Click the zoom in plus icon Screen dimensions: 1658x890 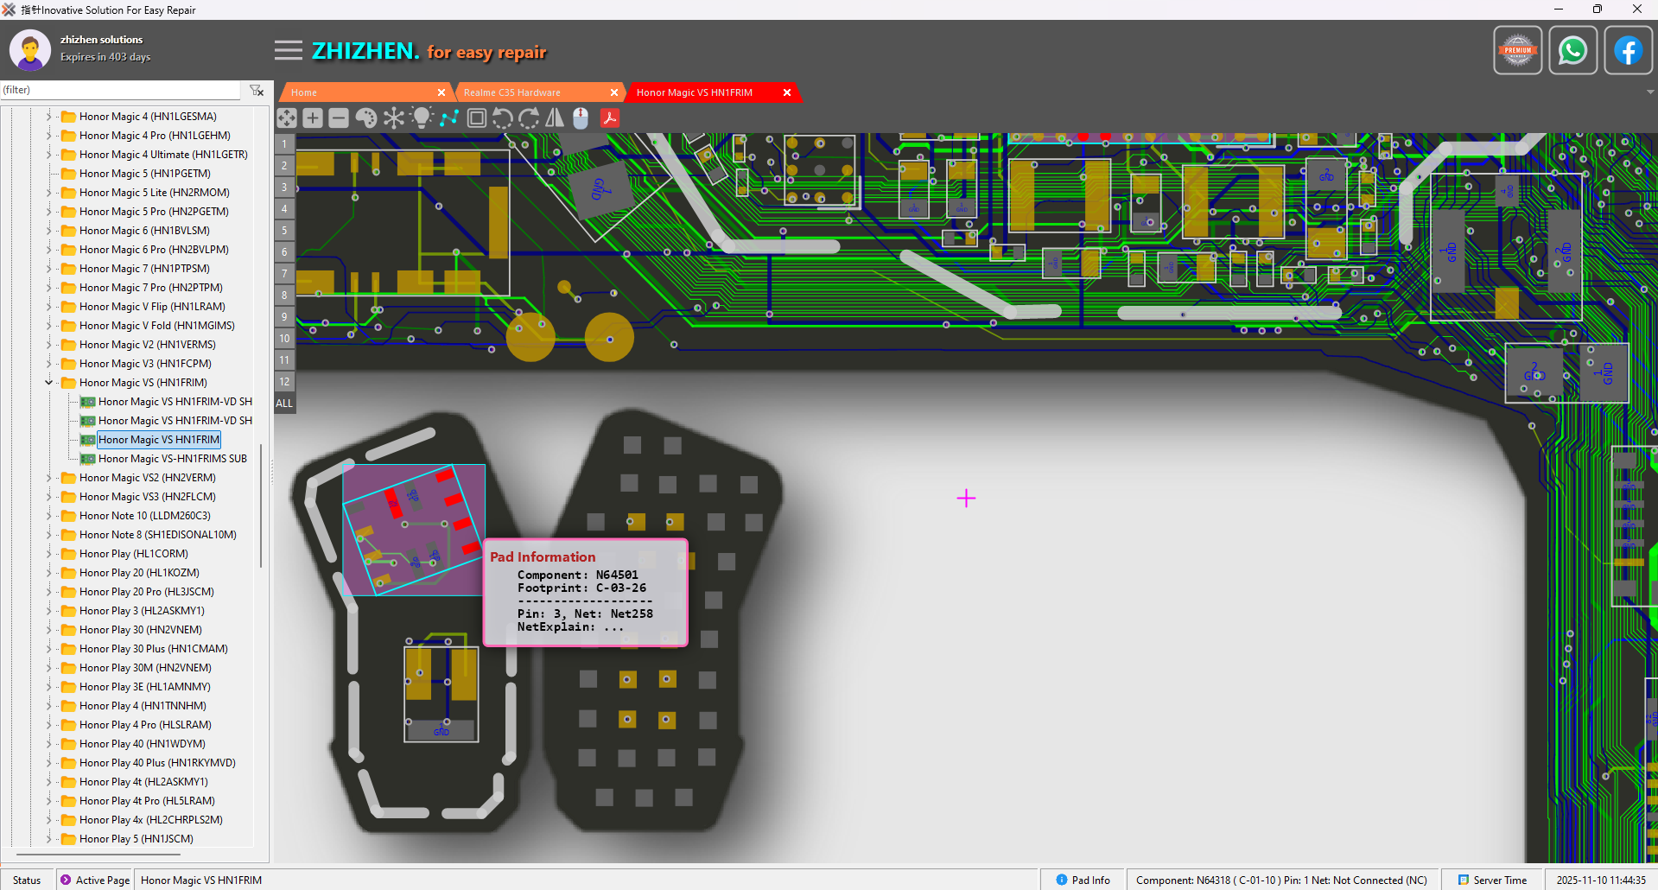(313, 118)
